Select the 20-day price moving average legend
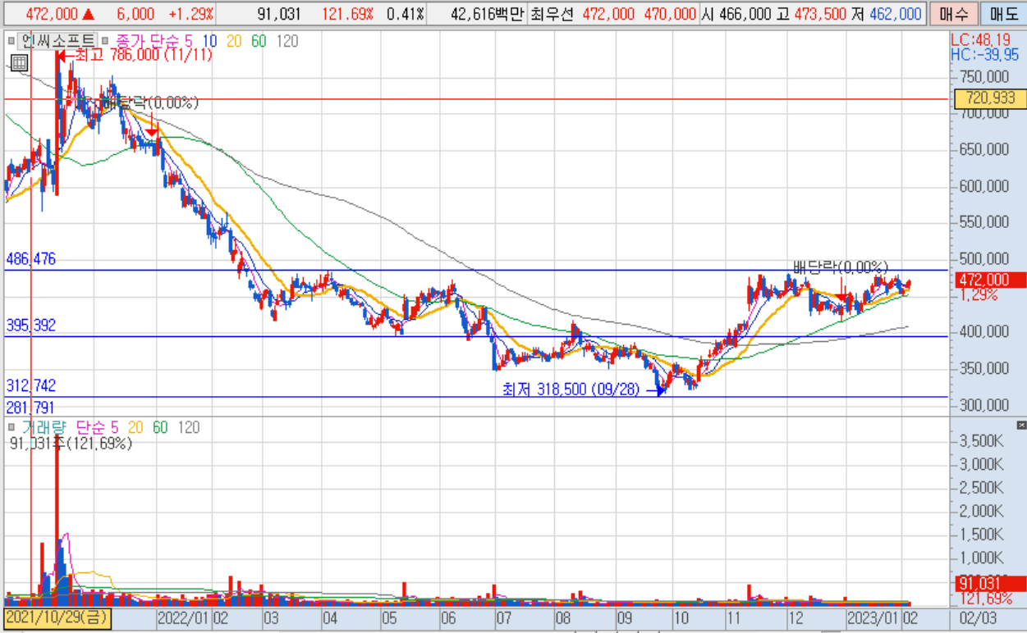This screenshot has width=1027, height=633. pos(234,41)
